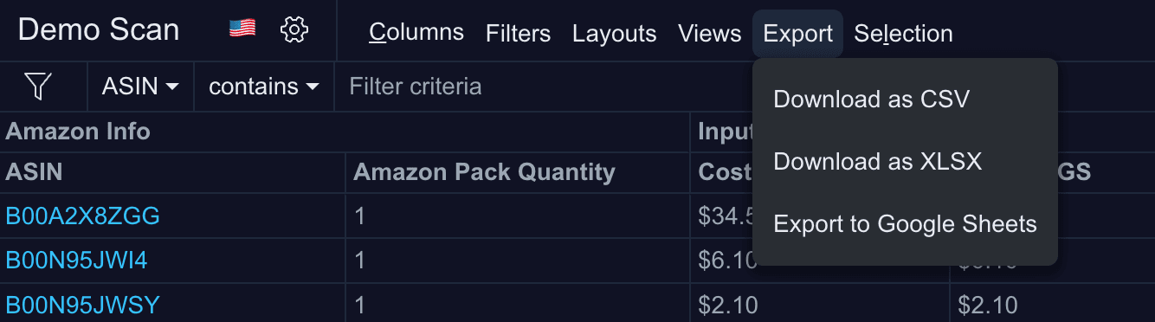Image resolution: width=1155 pixels, height=322 pixels.
Task: Open ASIN link B00N95JWSY
Action: [83, 305]
